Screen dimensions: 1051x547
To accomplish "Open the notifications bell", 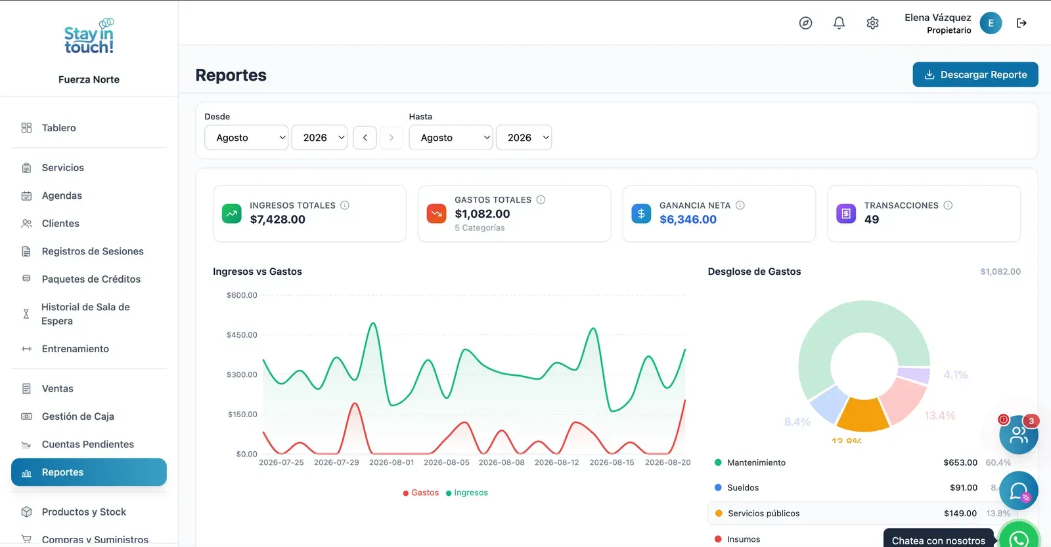I will [839, 23].
